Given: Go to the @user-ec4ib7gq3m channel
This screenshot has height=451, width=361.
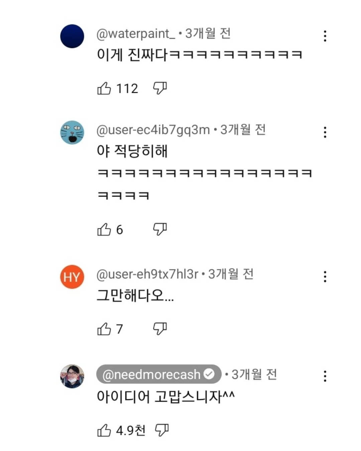Looking at the screenshot, I should click(153, 130).
